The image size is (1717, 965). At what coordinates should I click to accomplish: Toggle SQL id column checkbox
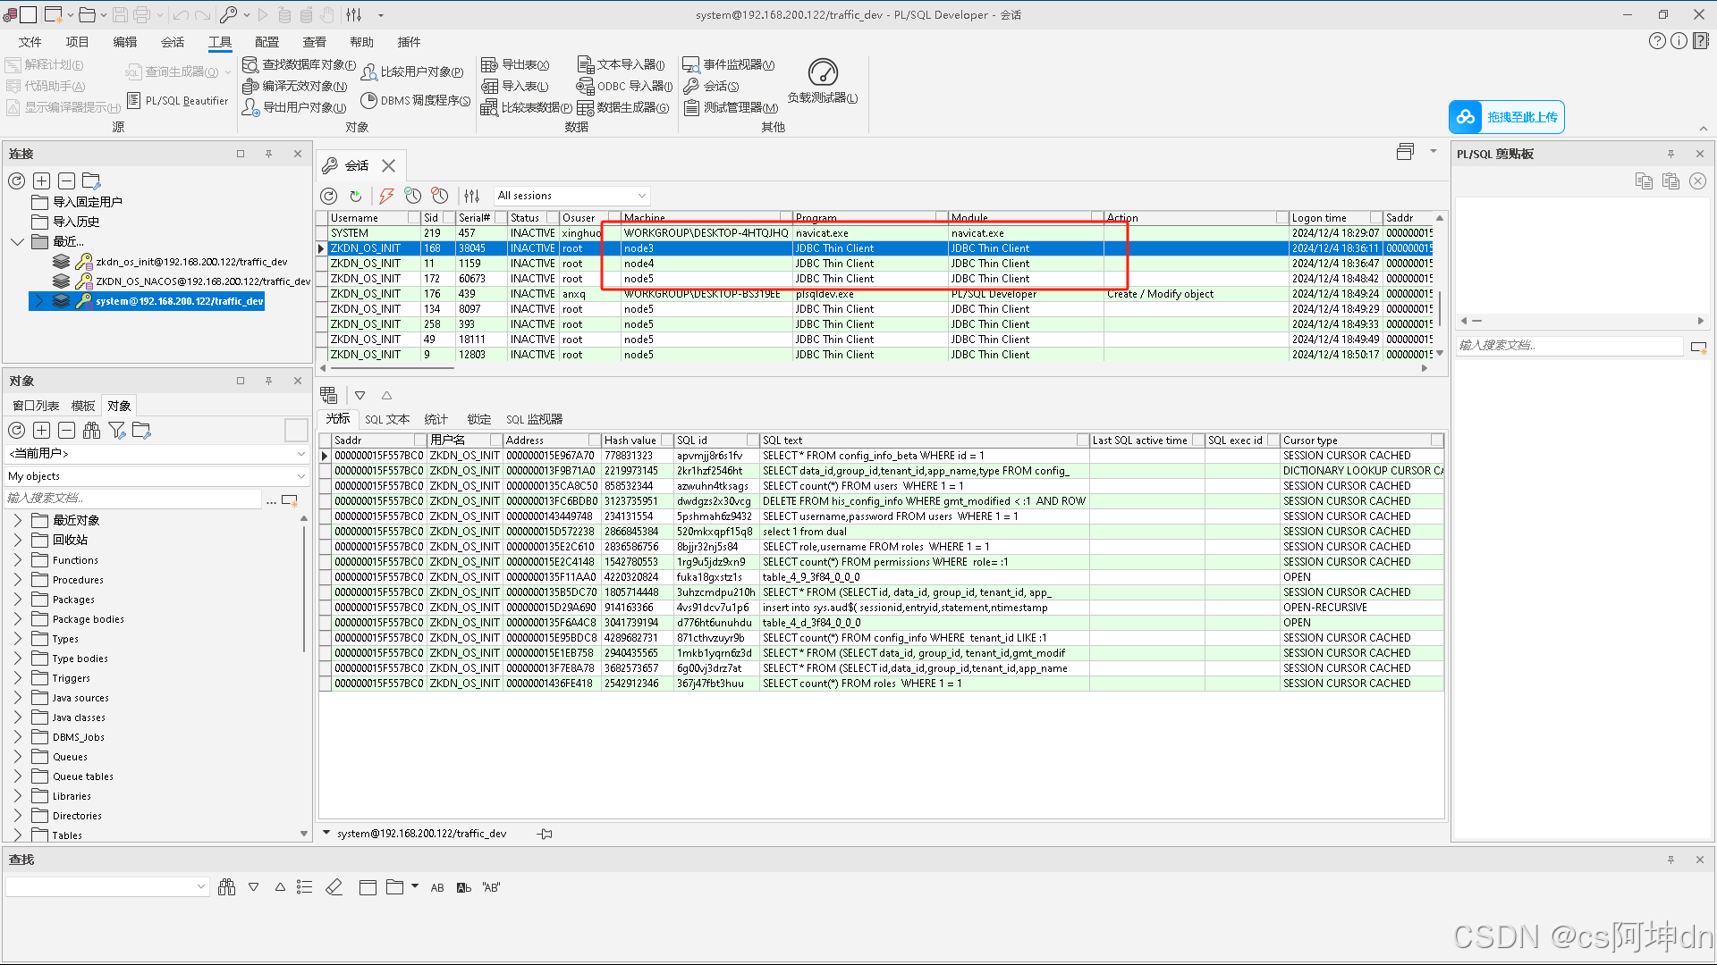(753, 441)
